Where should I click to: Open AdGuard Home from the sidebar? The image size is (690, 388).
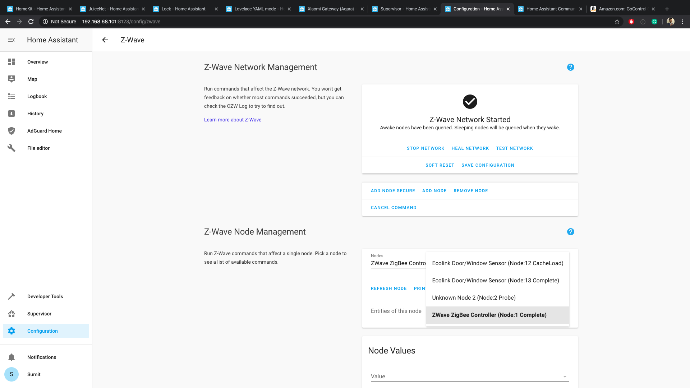(x=44, y=131)
